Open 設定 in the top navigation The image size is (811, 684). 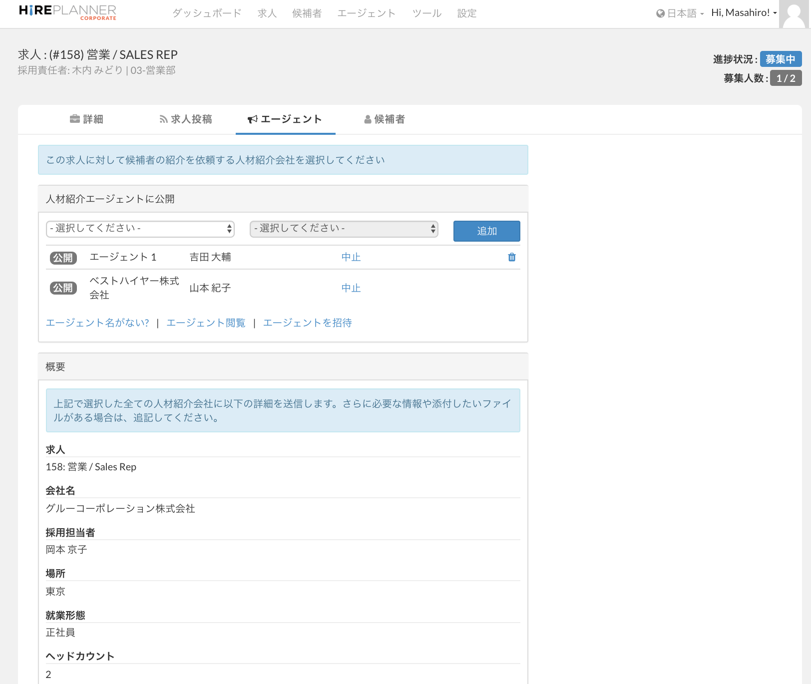tap(467, 13)
